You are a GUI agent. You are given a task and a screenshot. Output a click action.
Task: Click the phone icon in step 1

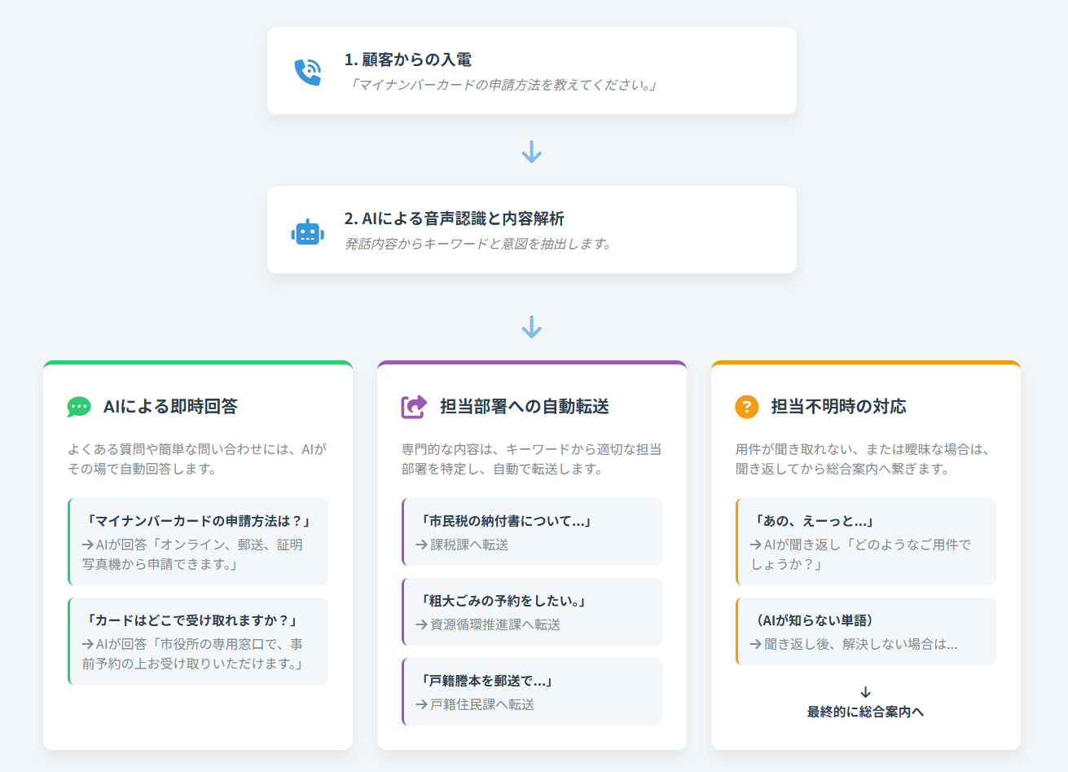coord(307,72)
